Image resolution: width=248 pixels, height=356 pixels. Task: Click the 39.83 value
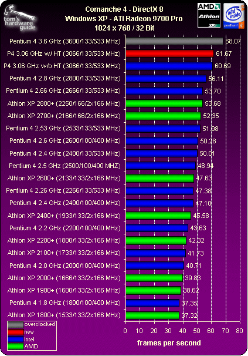pos(193,278)
